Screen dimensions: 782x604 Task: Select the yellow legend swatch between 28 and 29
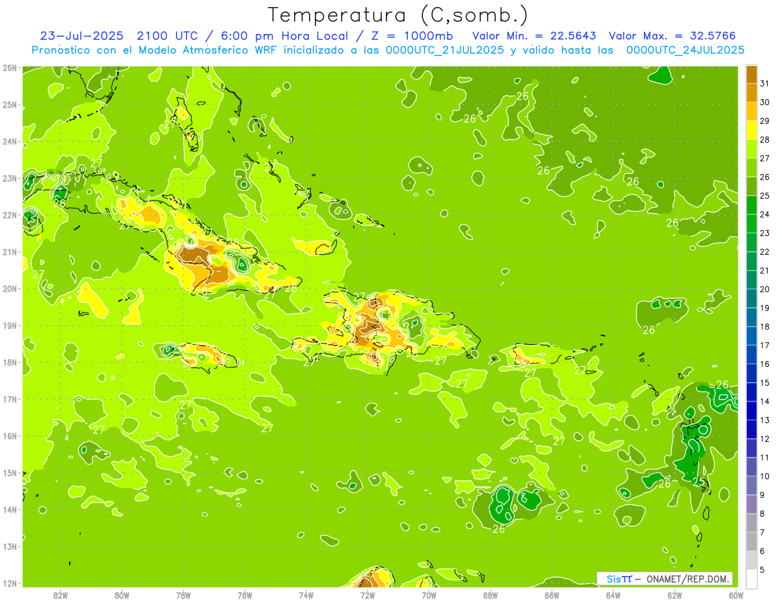[751, 130]
